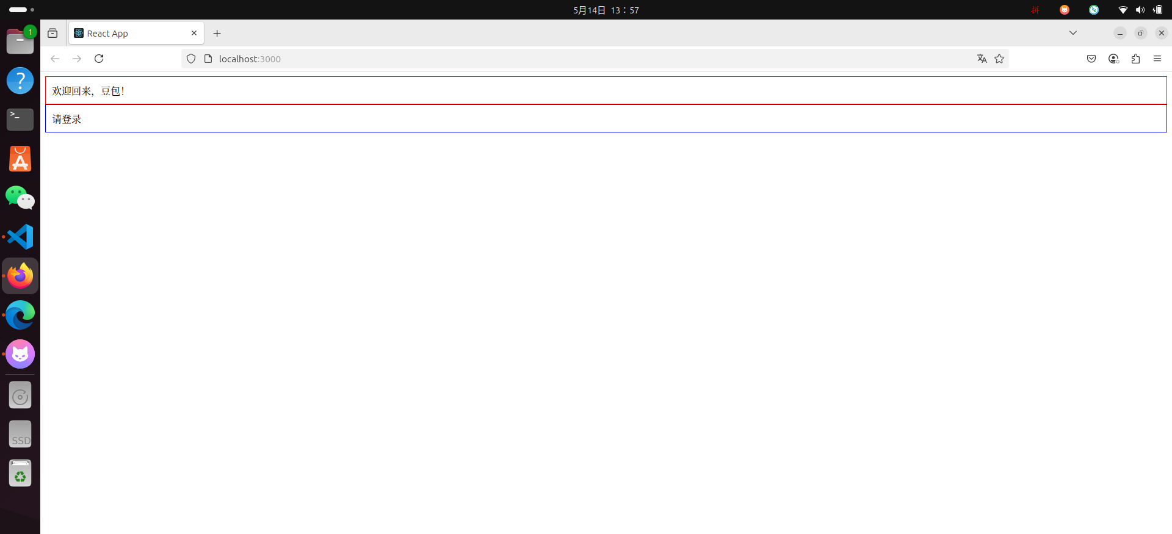Open Firefox View recent browsing icon
The width and height of the screenshot is (1172, 534).
click(52, 34)
